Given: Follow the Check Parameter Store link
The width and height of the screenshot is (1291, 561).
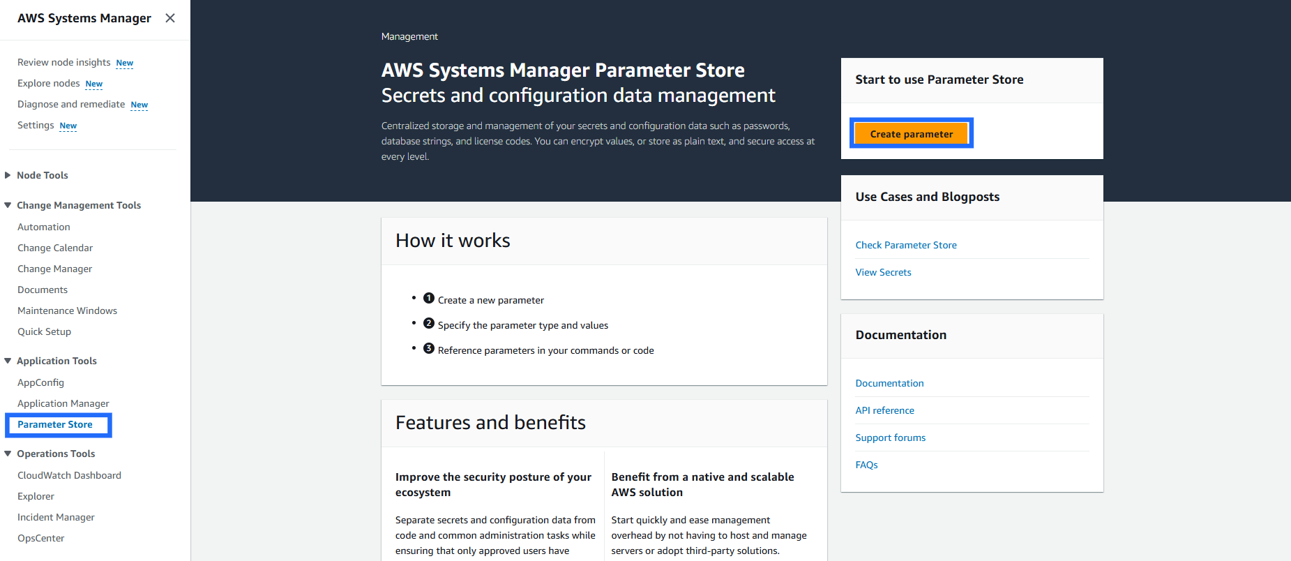Looking at the screenshot, I should pos(906,245).
